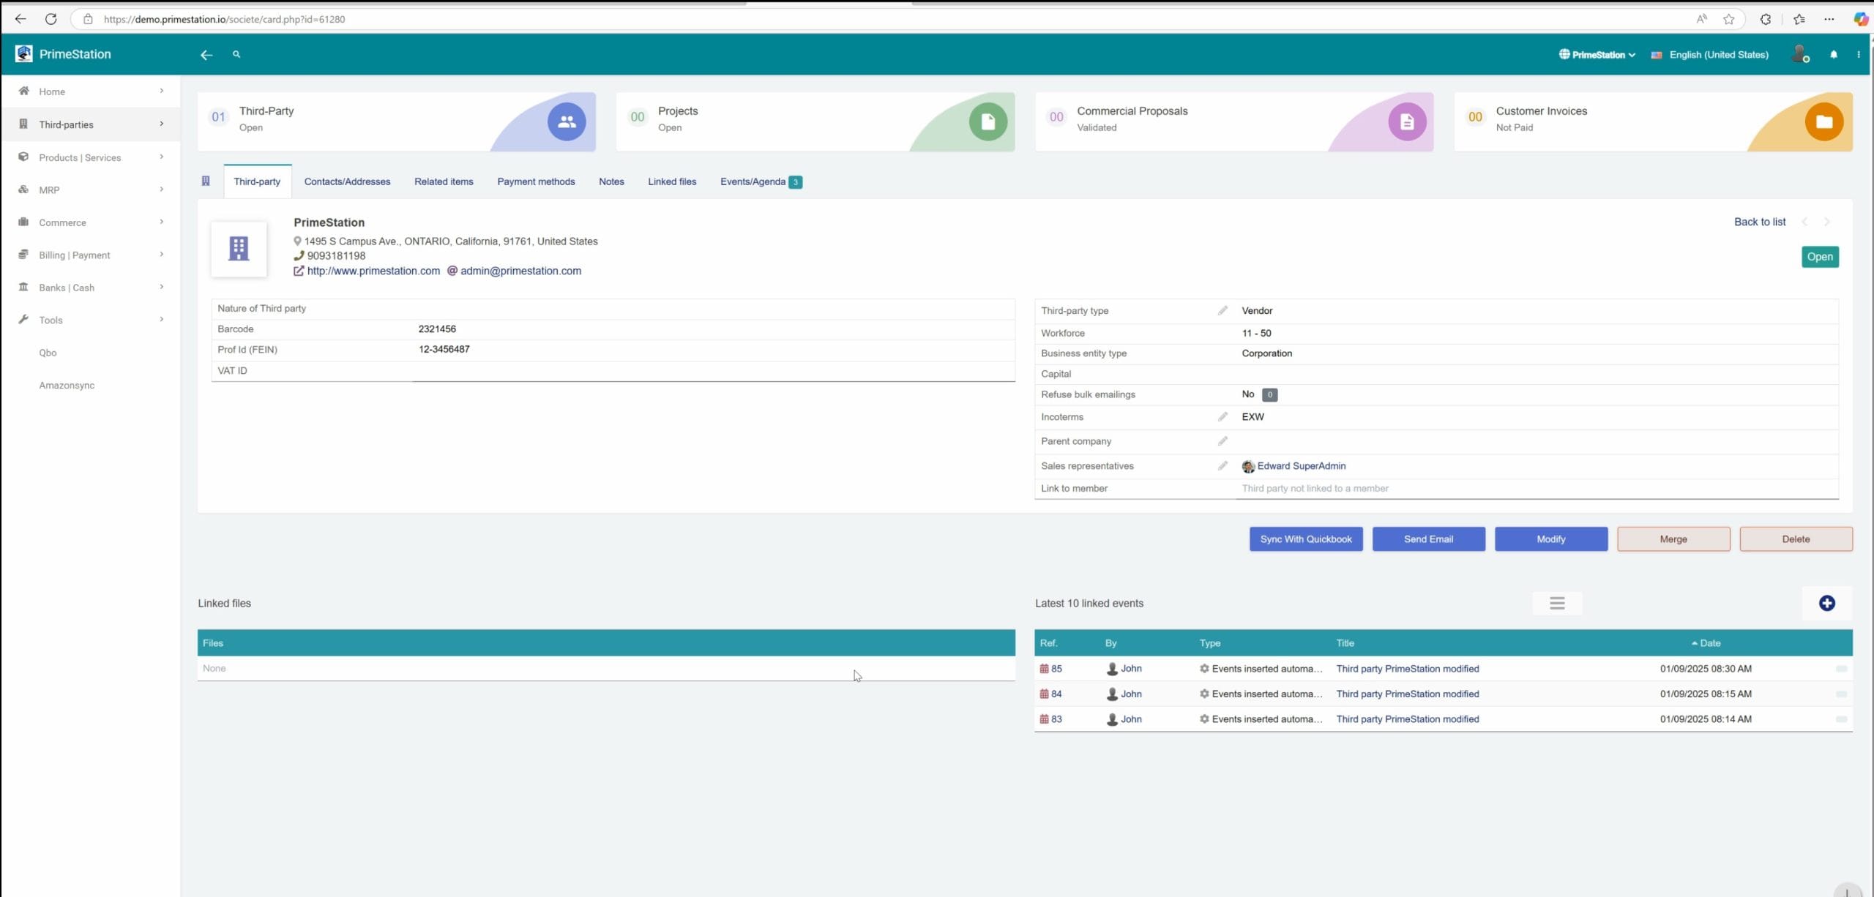Click the back arrow next to the logo
The height and width of the screenshot is (897, 1874).
pos(206,54)
